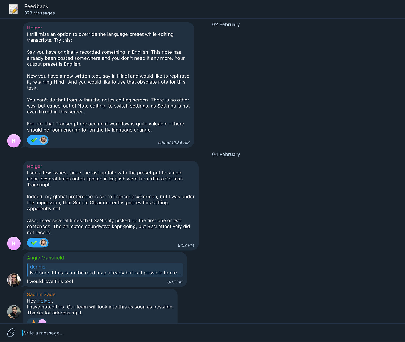Viewport: 405px width, 342px height.
Task: Toggle the reaction under Sachin Zade's message
Action: 37,321
